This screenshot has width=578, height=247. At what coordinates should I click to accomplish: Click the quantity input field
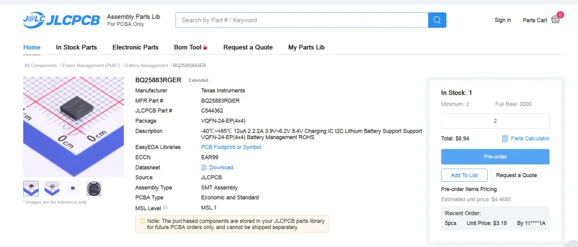point(495,121)
